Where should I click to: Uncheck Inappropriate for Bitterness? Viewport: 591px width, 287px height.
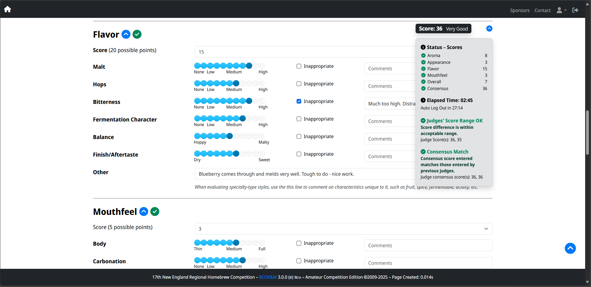click(298, 101)
